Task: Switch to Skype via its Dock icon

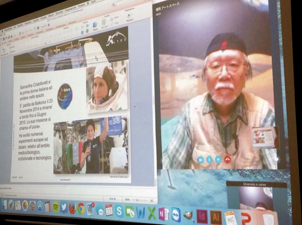Action: (x=119, y=211)
